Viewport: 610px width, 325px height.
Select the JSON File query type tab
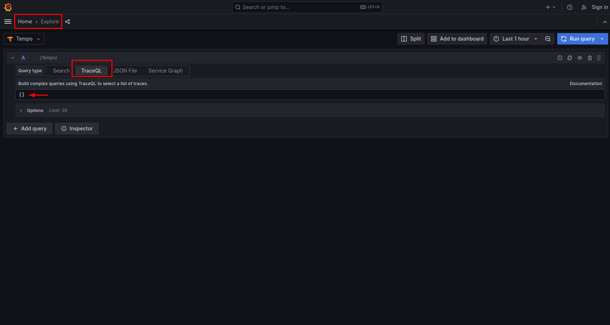click(x=125, y=71)
